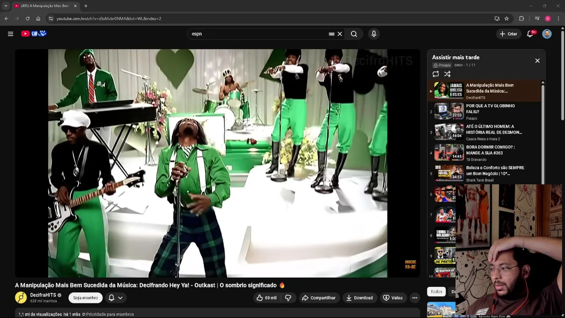This screenshot has height=318, width=565.
Task: Bookmark this page with the star
Action: click(x=507, y=19)
